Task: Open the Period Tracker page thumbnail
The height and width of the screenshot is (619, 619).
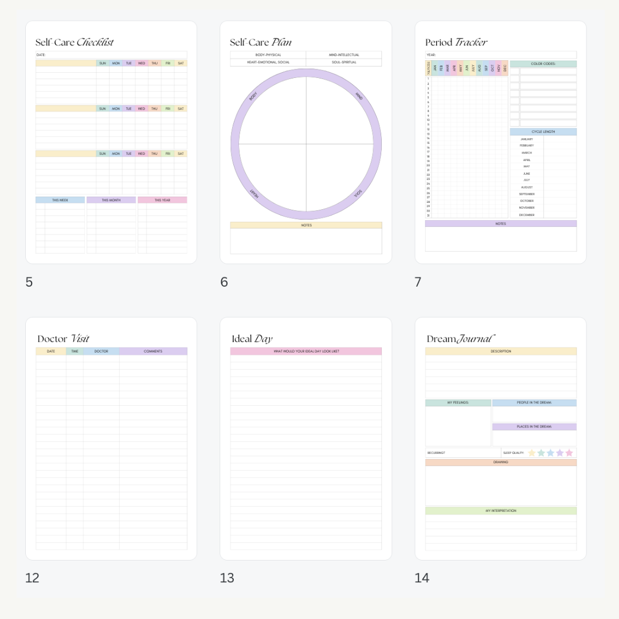Action: coord(500,142)
